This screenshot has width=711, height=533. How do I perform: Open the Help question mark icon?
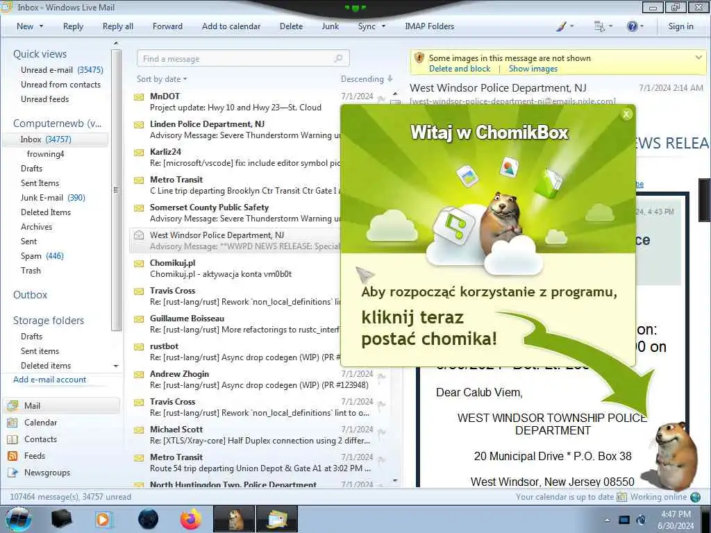635,26
